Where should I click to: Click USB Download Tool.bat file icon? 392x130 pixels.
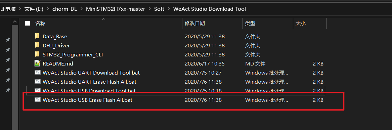click(x=38, y=90)
